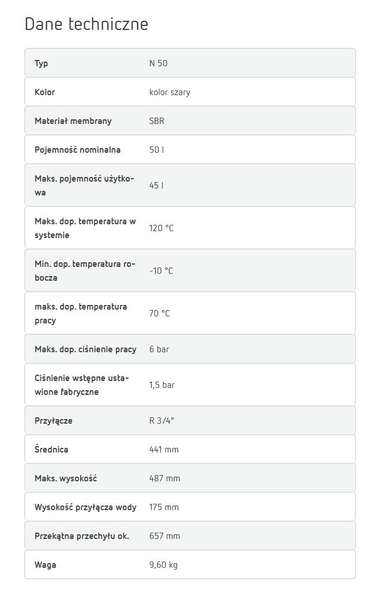Select the '9,60 kg' weight value

click(x=164, y=565)
